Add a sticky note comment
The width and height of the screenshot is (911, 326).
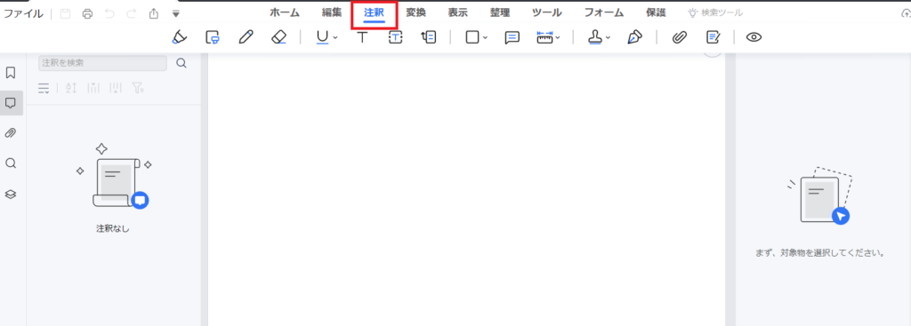click(x=512, y=37)
